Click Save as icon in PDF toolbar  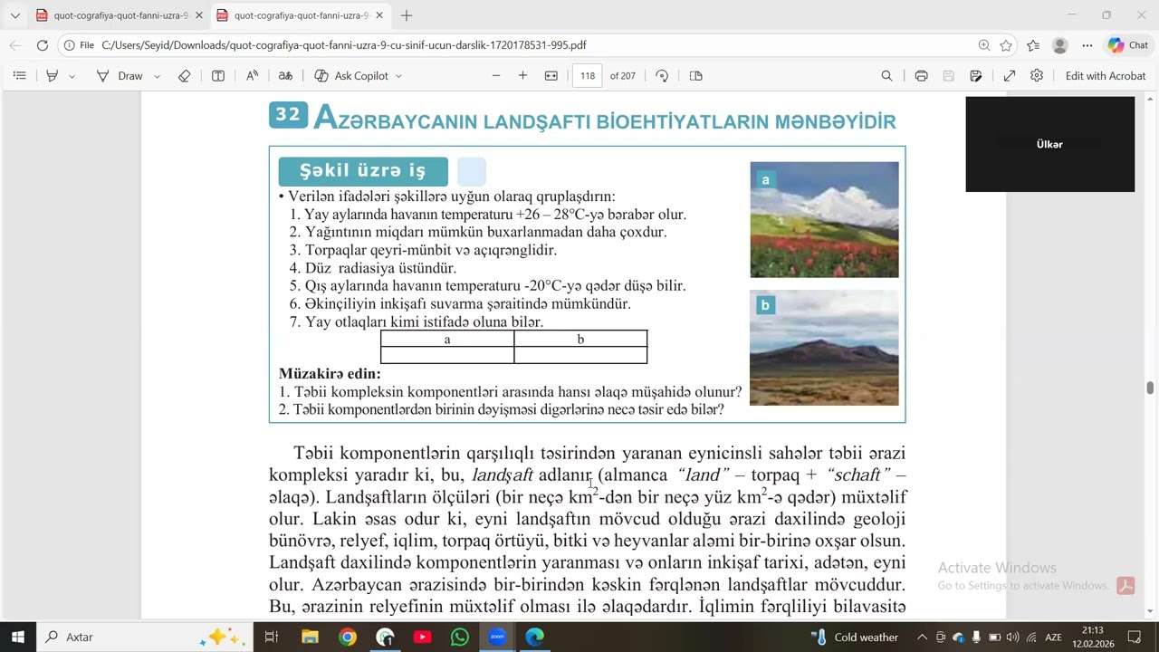click(975, 76)
